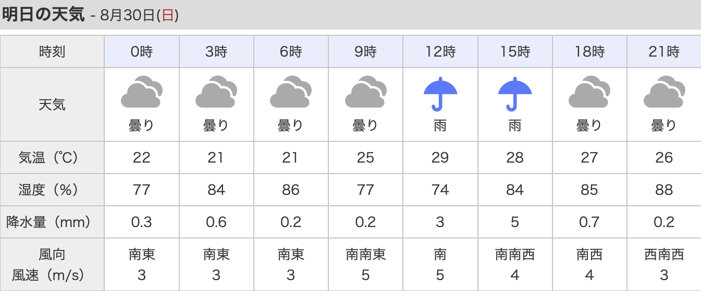701x291 pixels.
Task: Click the 降水量（mm） row label
Action: (x=52, y=222)
